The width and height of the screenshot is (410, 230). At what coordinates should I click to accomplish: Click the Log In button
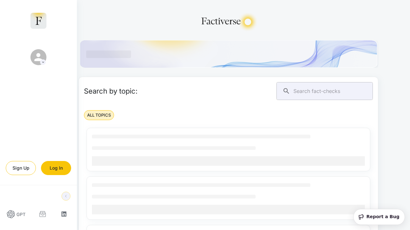click(x=56, y=168)
